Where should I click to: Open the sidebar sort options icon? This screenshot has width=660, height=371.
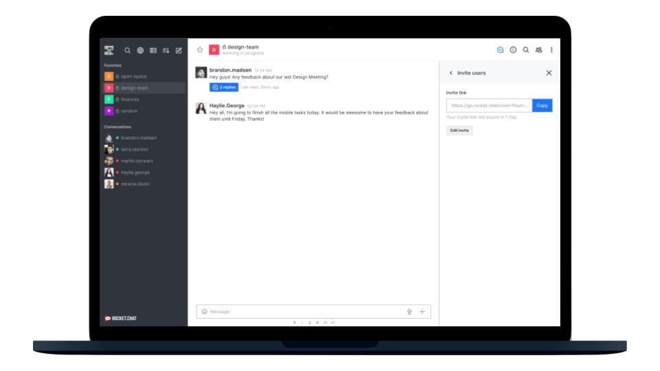point(166,50)
